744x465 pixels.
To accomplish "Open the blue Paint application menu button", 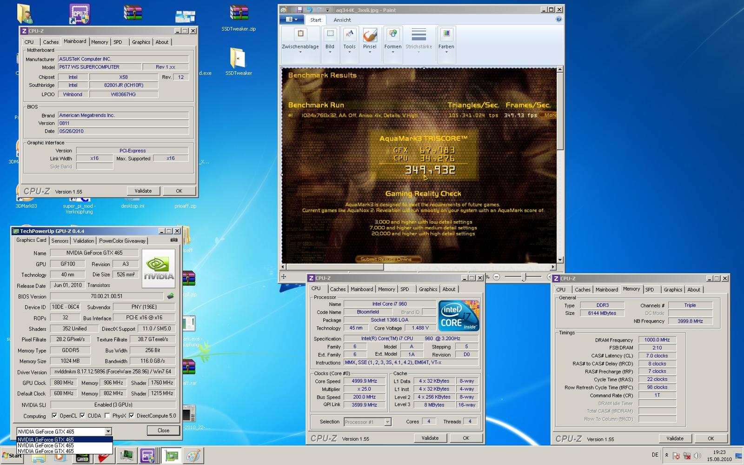I will pyautogui.click(x=292, y=20).
